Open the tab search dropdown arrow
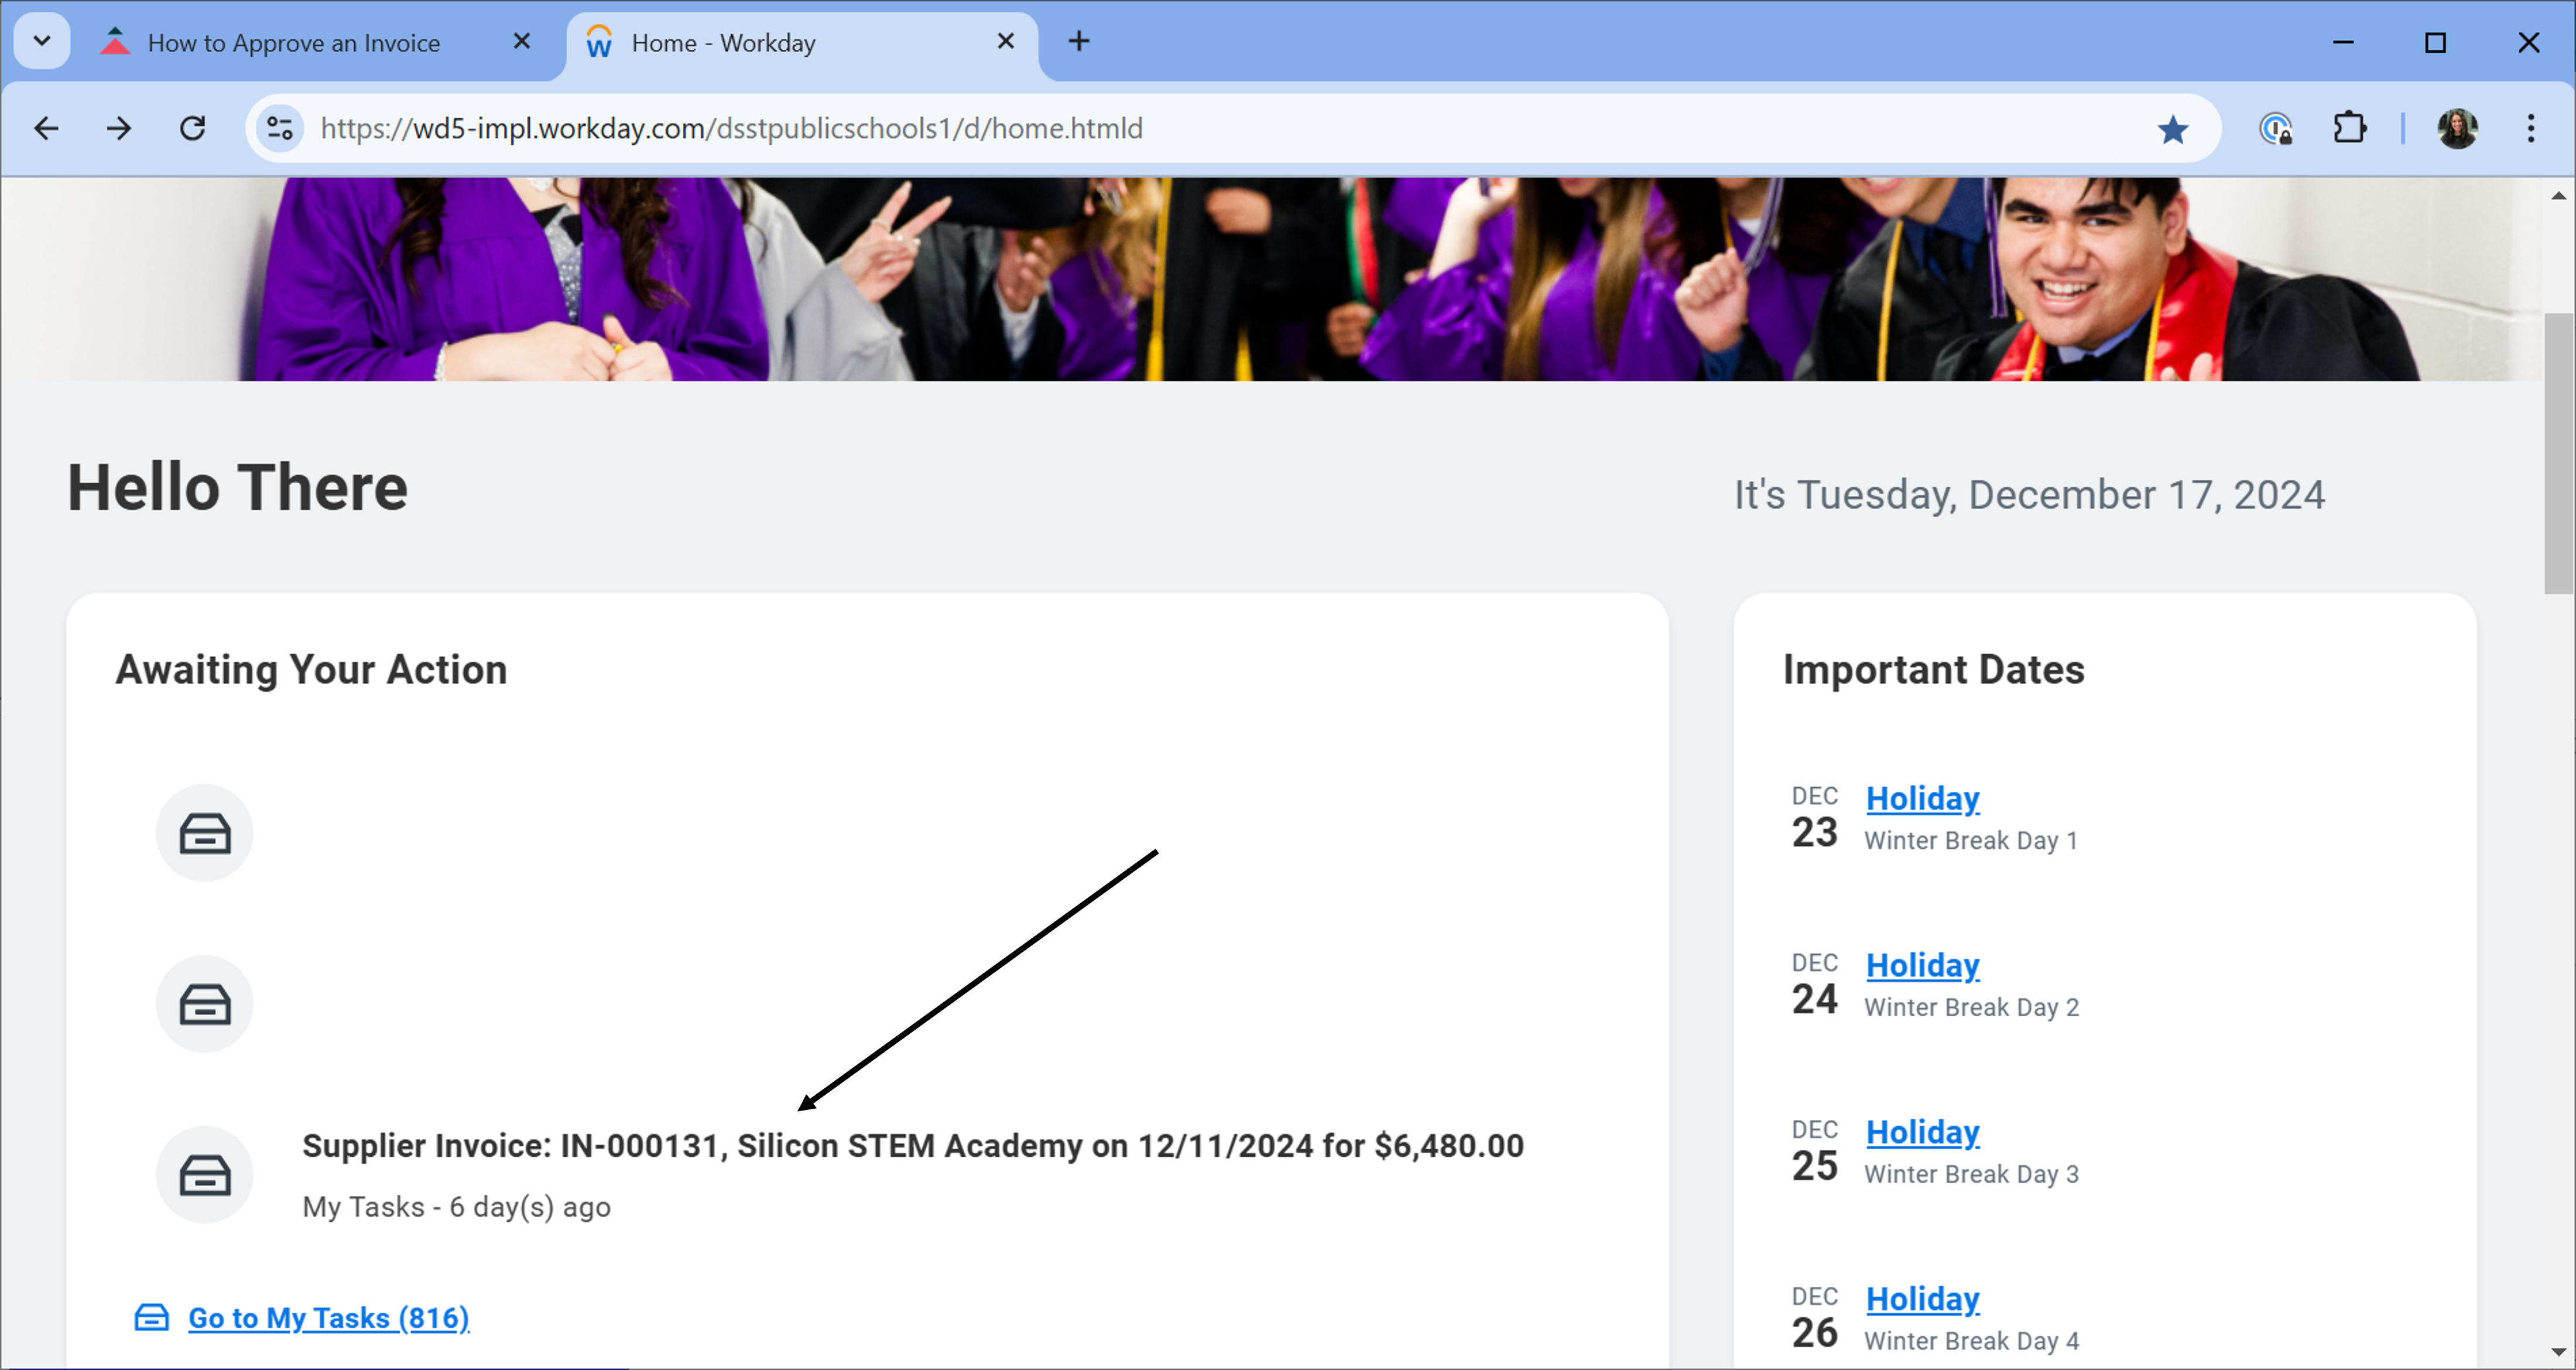2576x1370 pixels. pos(42,42)
